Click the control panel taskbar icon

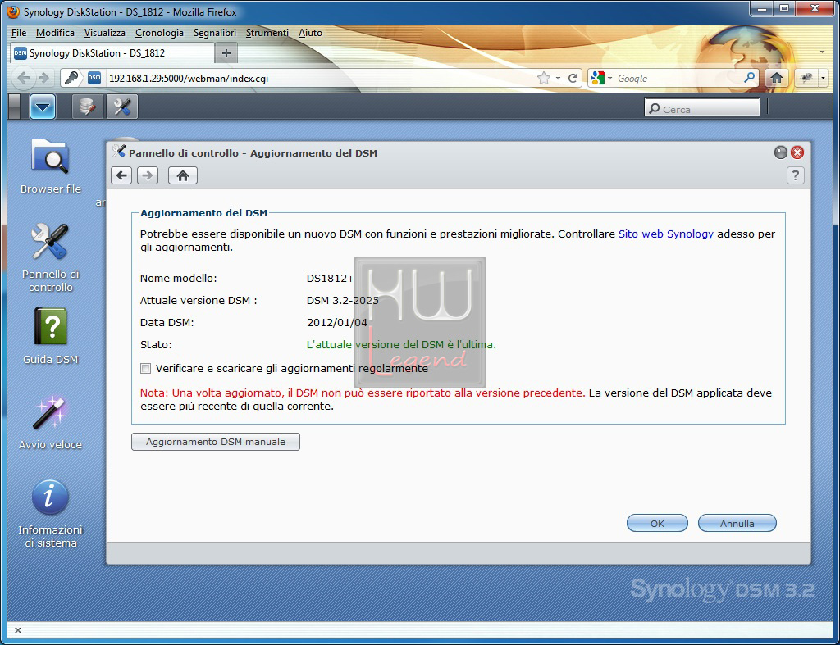click(x=122, y=107)
